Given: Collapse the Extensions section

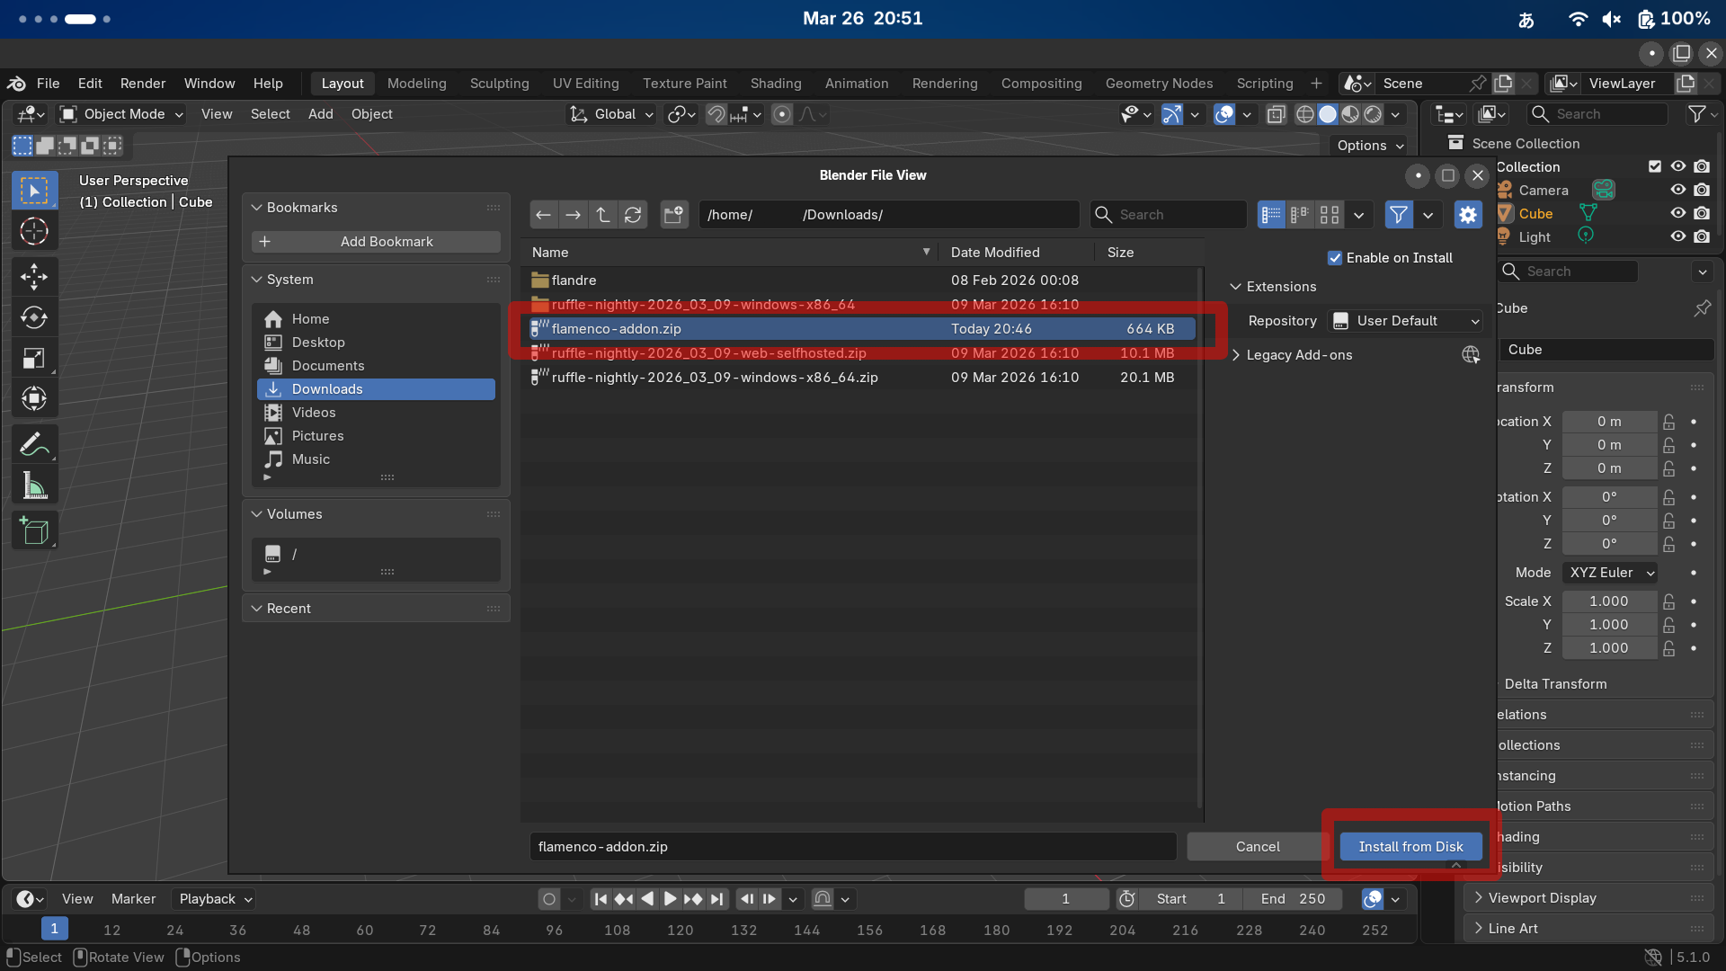Looking at the screenshot, I should (1237, 287).
